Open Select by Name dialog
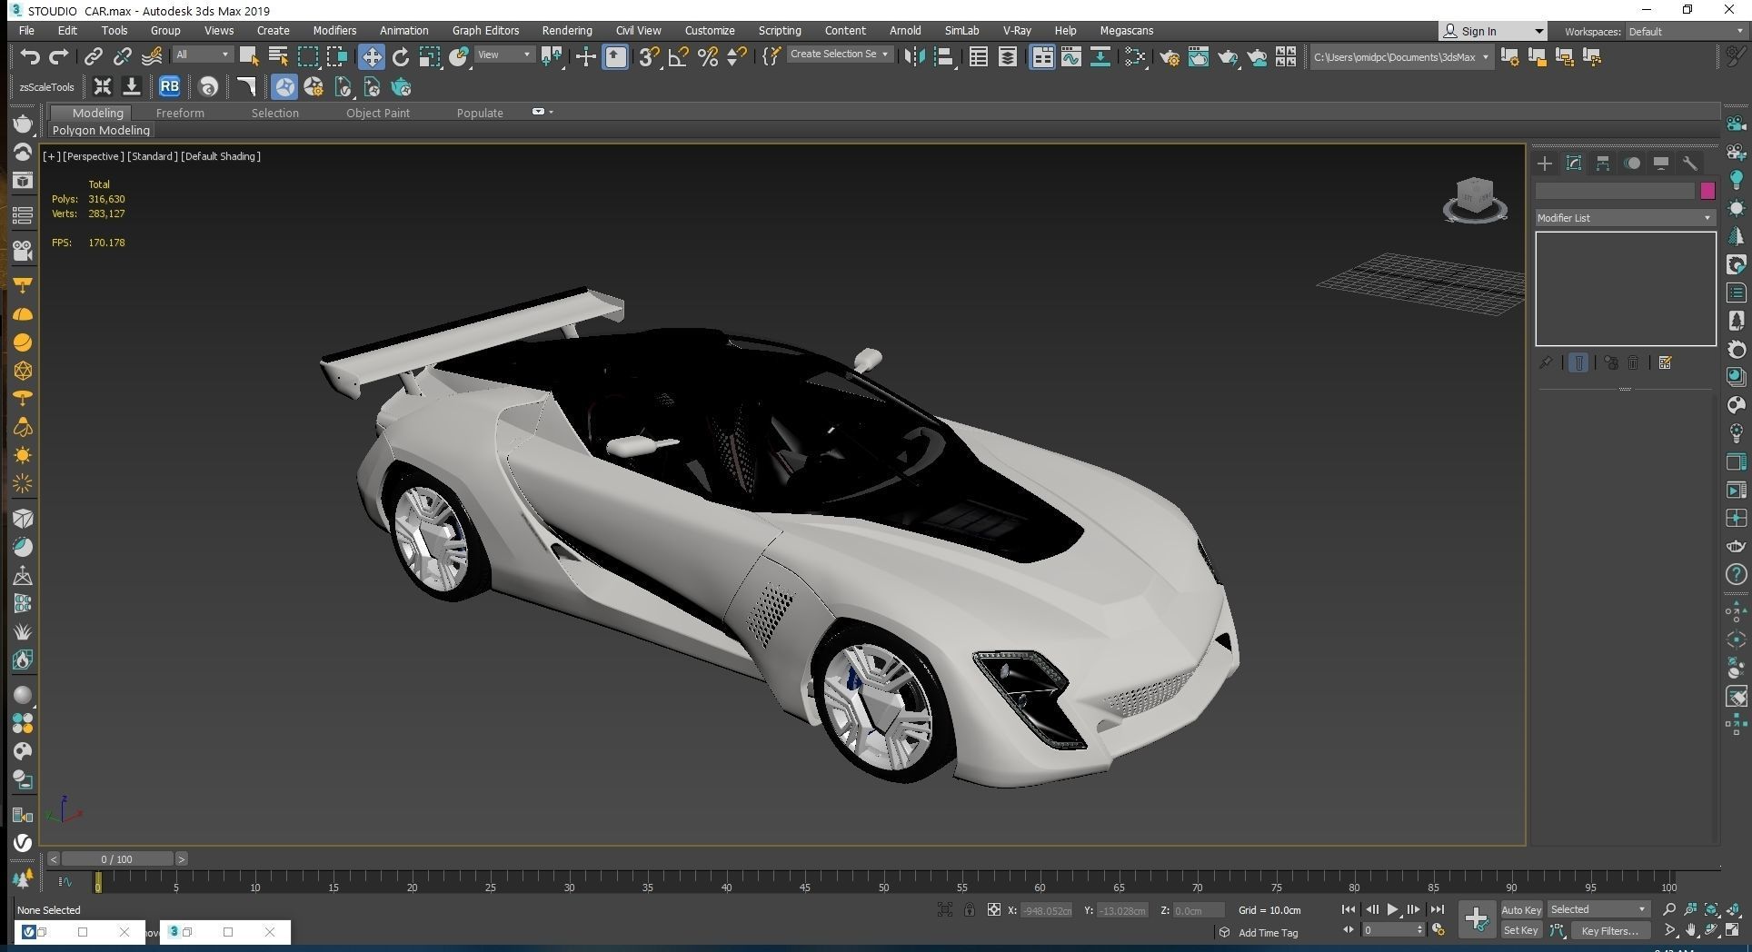 278,57
